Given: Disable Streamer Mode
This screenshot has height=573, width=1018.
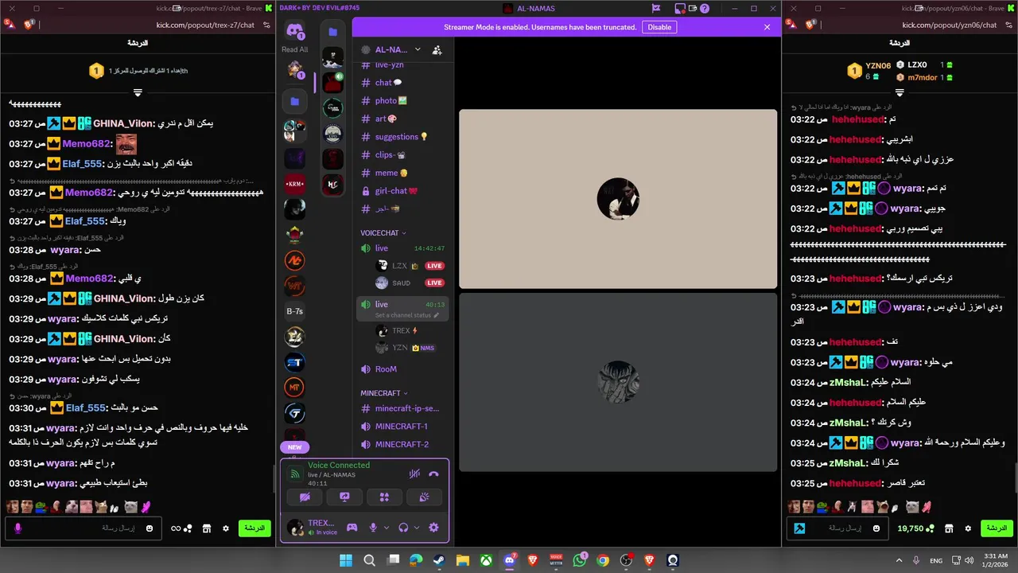Looking at the screenshot, I should pyautogui.click(x=659, y=27).
